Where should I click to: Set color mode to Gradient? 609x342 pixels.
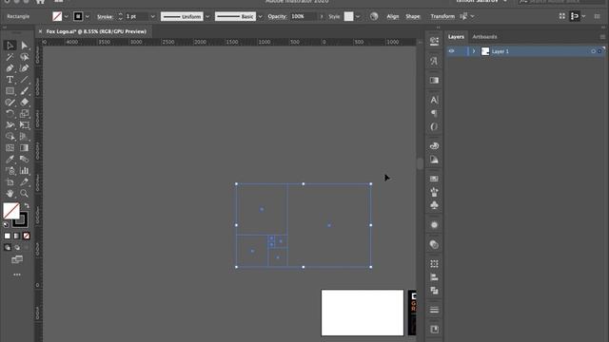17,236
